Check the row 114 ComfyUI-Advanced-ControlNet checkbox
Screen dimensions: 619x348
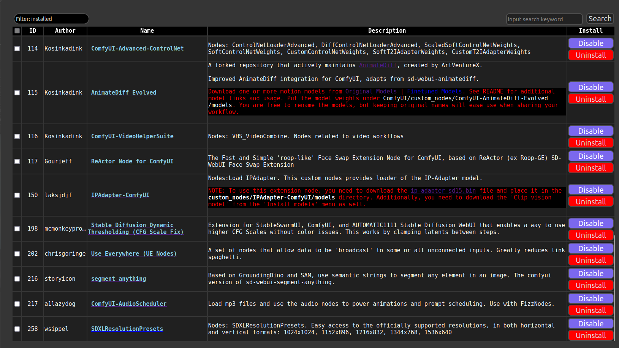click(17, 49)
